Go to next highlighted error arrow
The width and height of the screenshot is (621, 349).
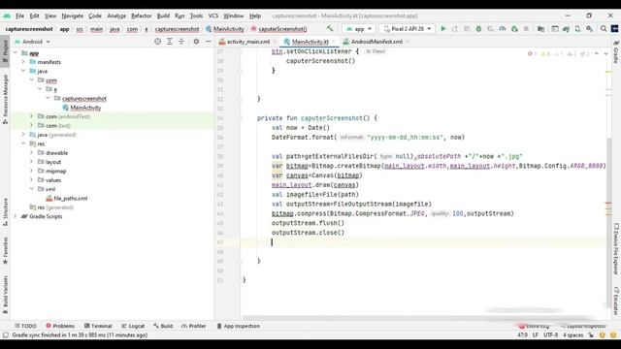click(x=605, y=53)
